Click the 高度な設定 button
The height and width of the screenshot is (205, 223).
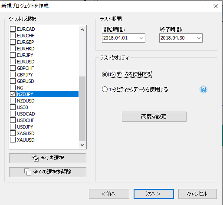pyautogui.click(x=154, y=116)
